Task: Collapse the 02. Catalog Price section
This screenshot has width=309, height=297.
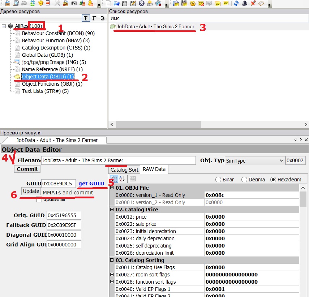Action: tap(112, 210)
